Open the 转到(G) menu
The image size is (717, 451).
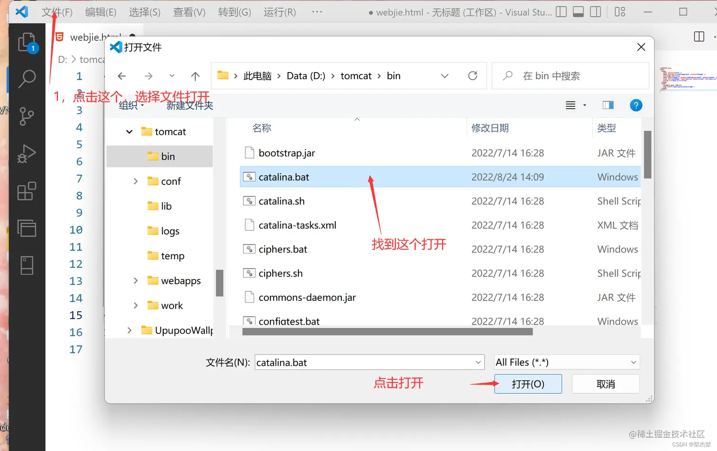pyautogui.click(x=234, y=12)
